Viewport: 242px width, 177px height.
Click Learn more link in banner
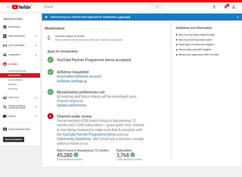tap(124, 17)
